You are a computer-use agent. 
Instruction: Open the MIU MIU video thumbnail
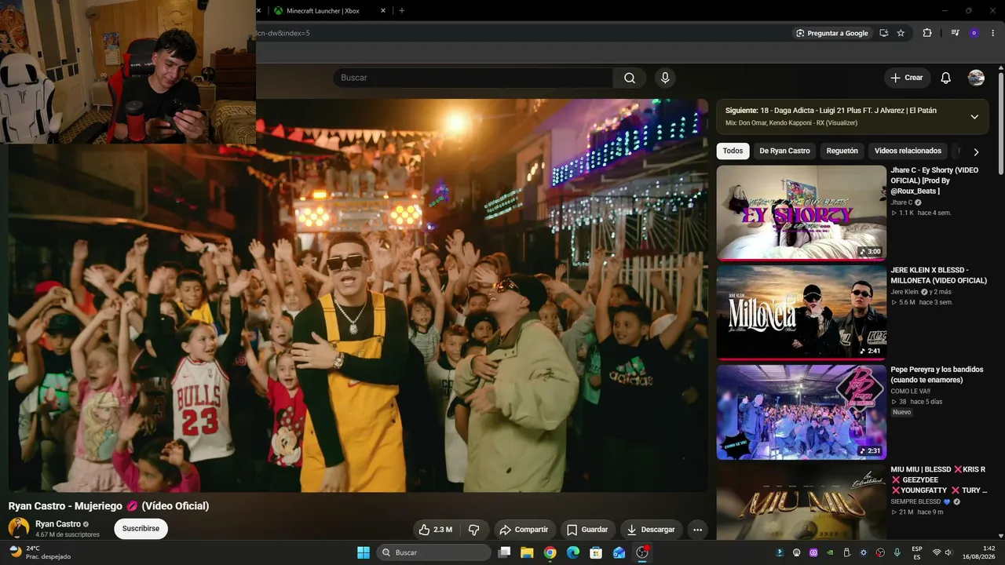click(801, 502)
